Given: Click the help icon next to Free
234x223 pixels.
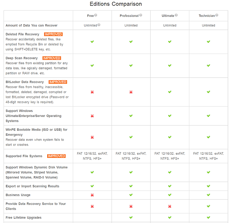Looking at the screenshot, I should point(96,15).
